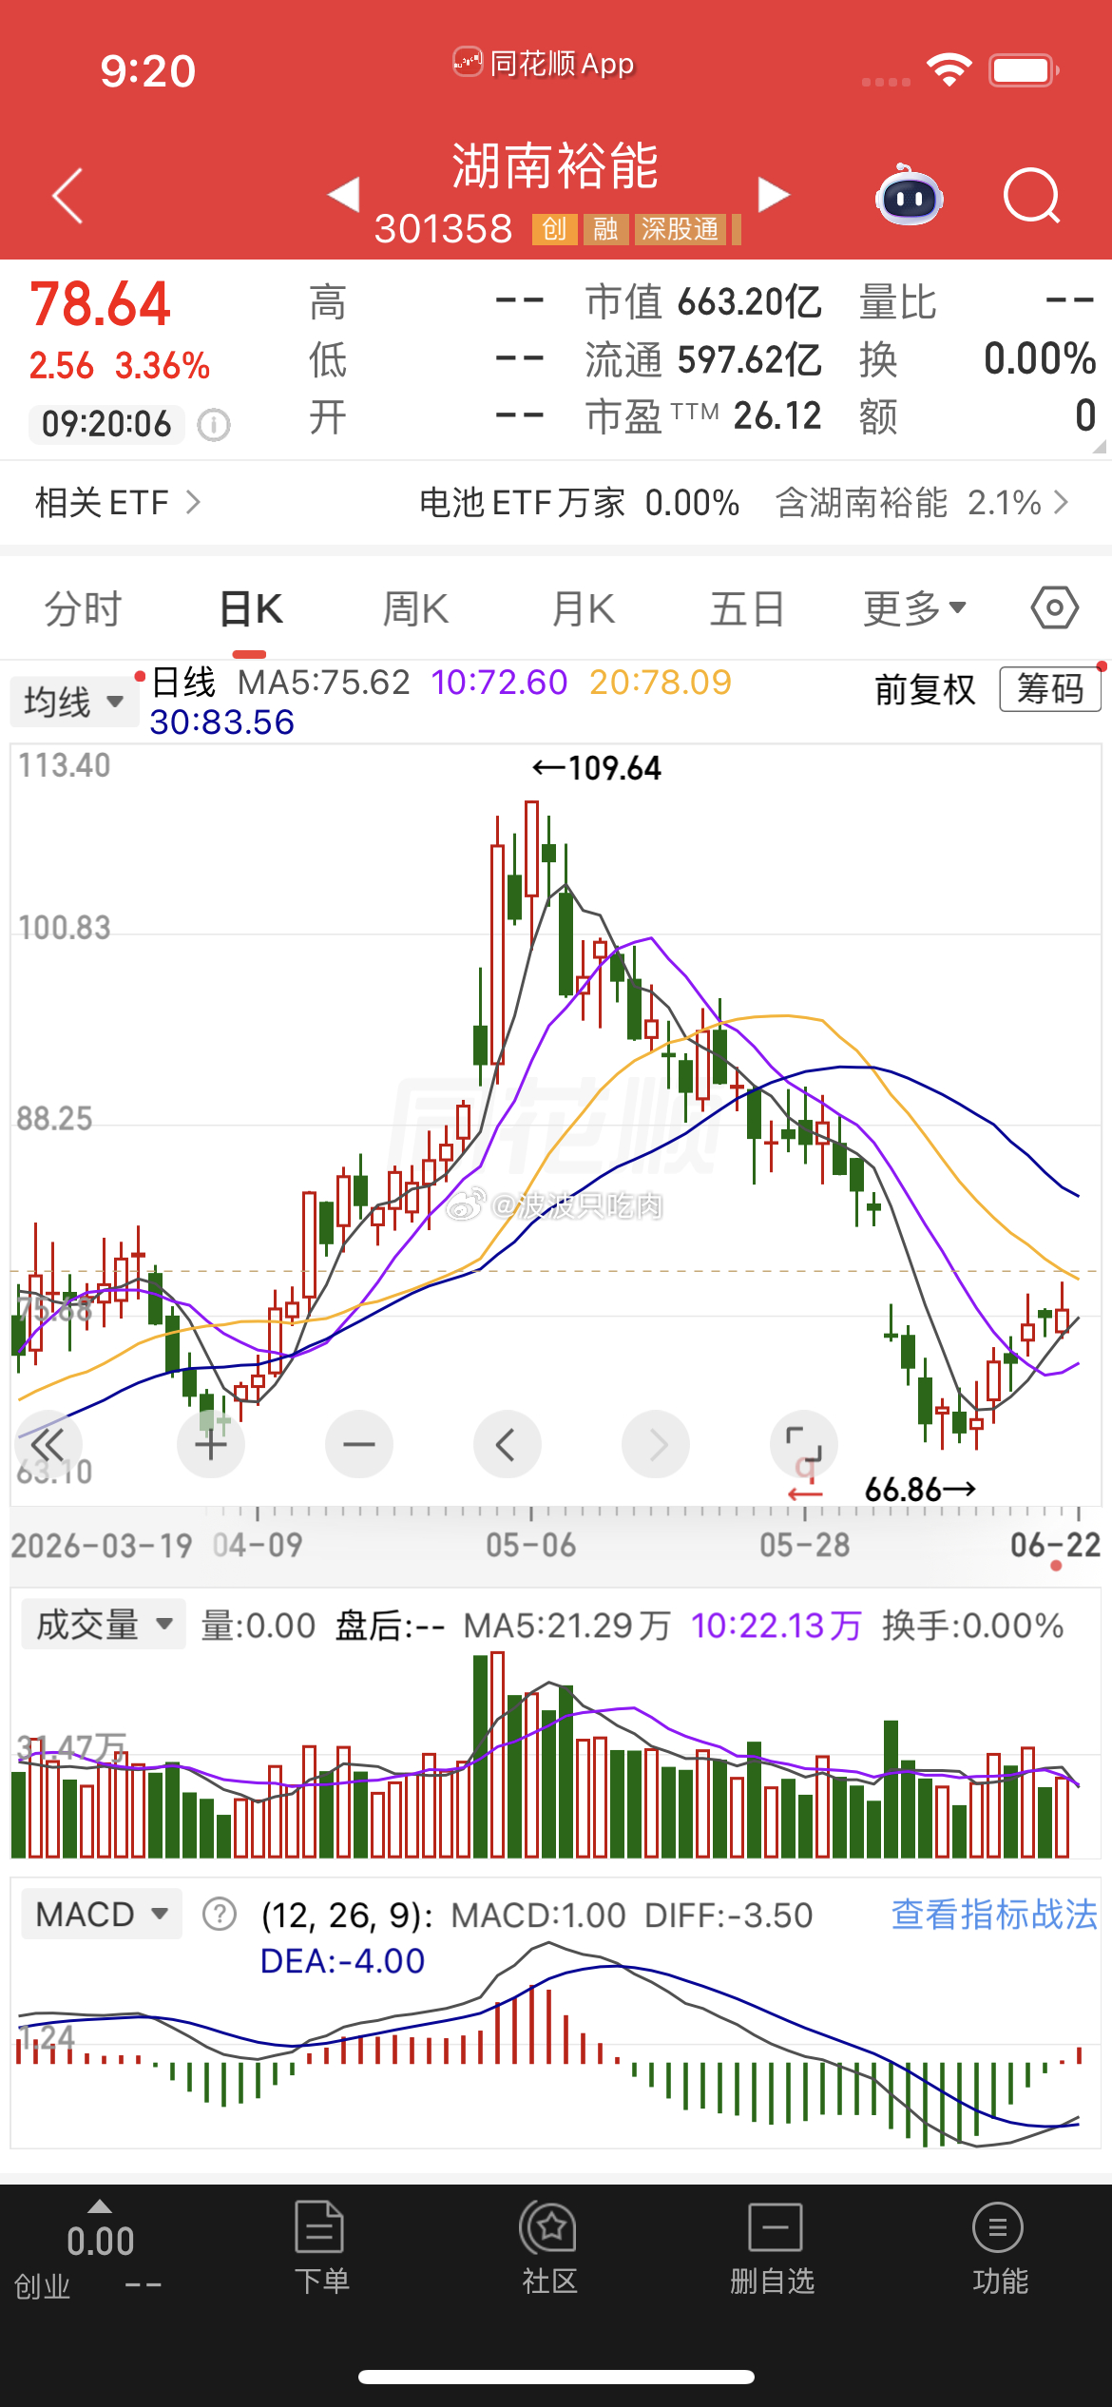
Task: Enter fullscreen chart mode icon
Action: click(x=804, y=1445)
